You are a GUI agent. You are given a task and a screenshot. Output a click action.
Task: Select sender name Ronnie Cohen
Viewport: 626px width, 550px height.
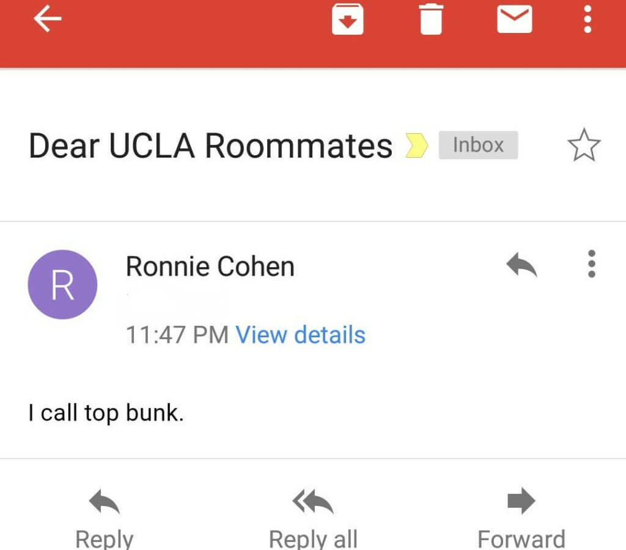pos(210,266)
